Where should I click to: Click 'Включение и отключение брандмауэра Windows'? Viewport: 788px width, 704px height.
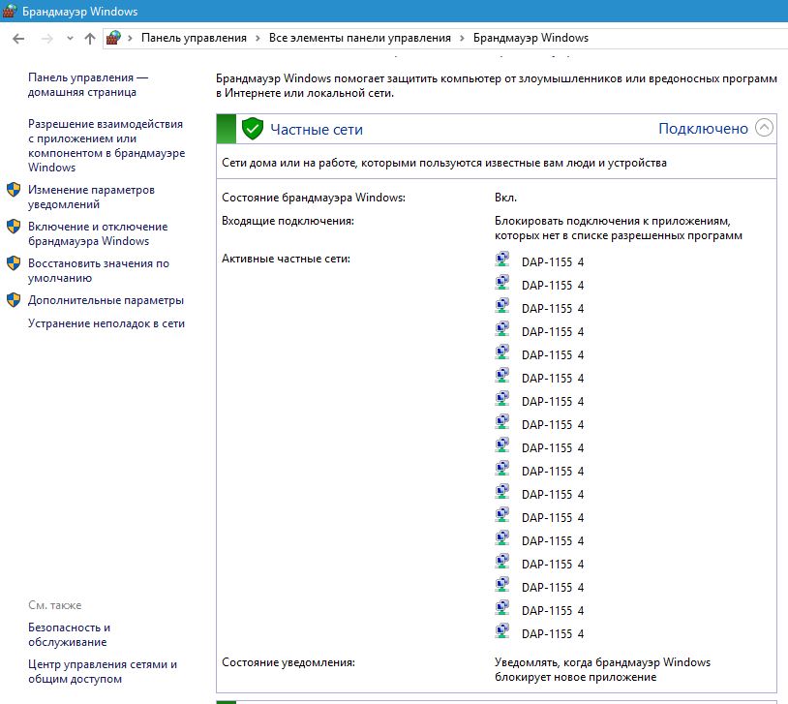(x=97, y=233)
